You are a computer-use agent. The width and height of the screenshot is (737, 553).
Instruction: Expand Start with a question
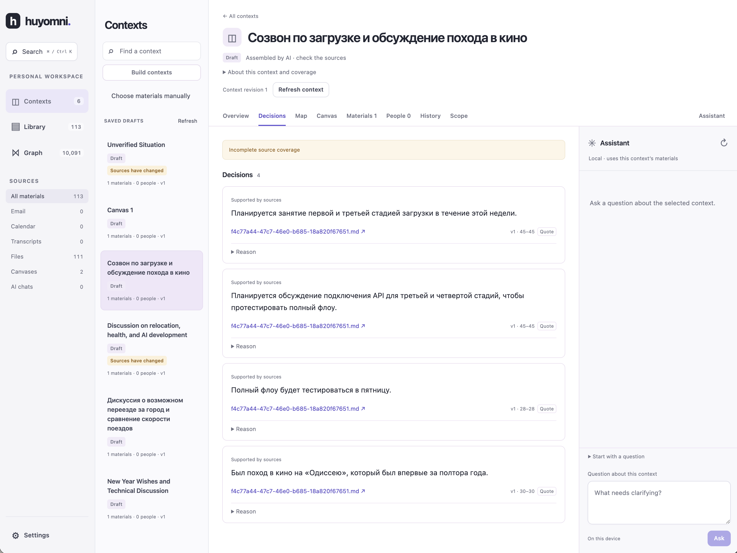[x=616, y=456]
